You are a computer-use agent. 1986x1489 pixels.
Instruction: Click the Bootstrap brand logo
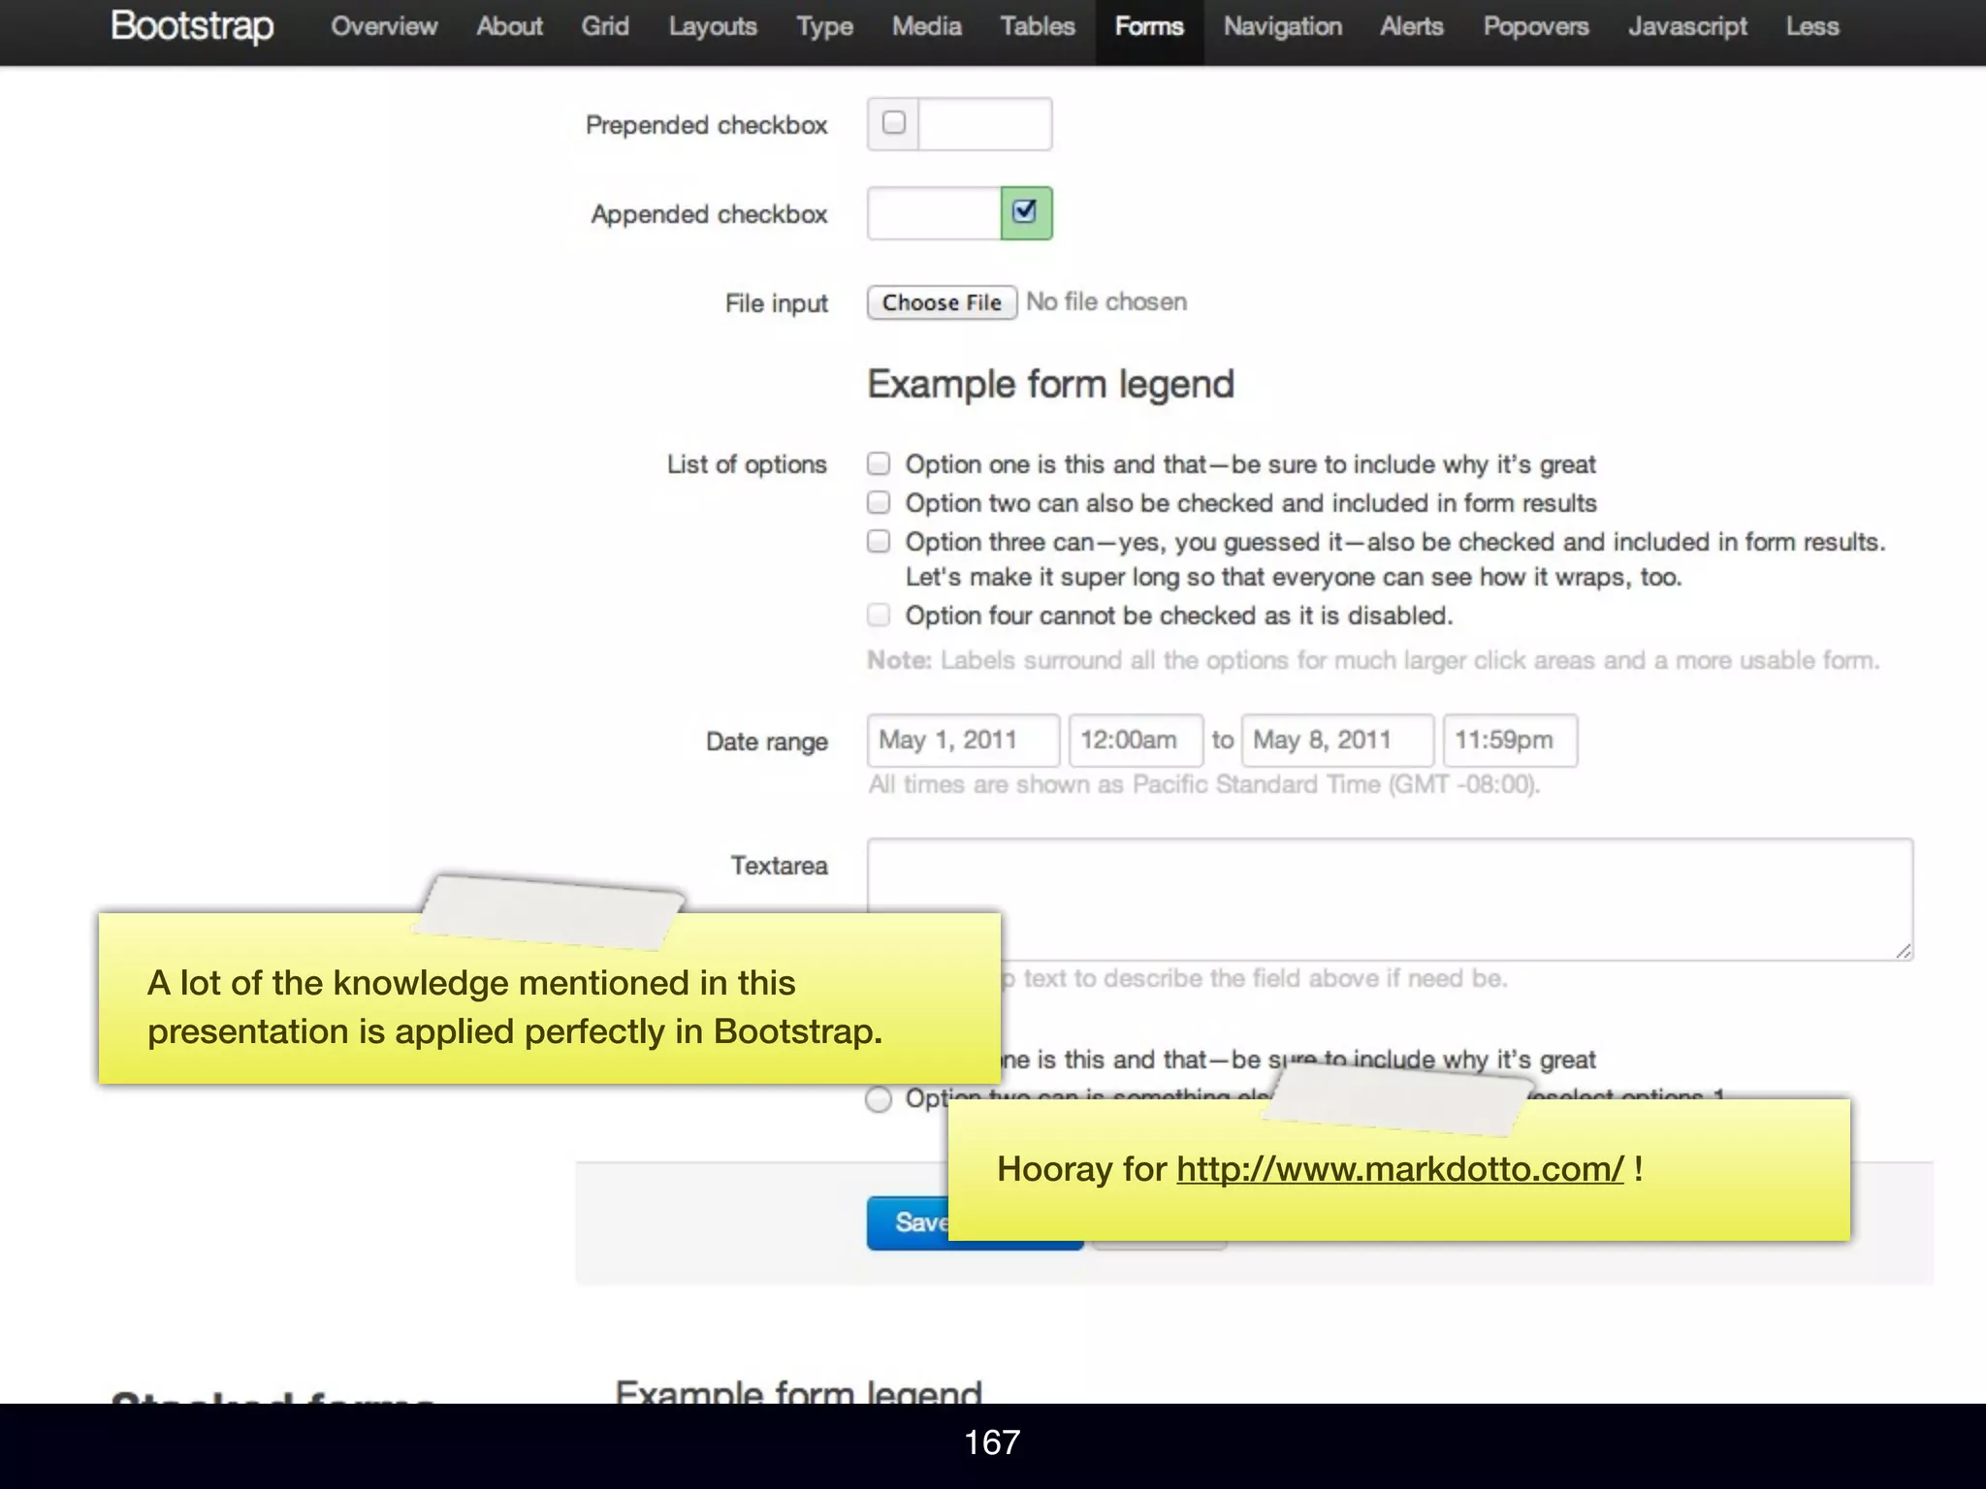click(192, 26)
